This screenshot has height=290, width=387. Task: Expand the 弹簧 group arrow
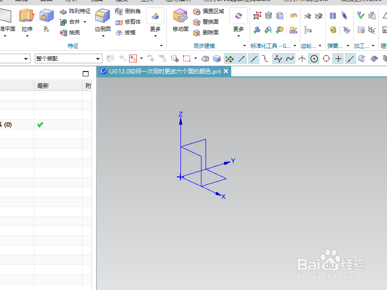[348, 45]
